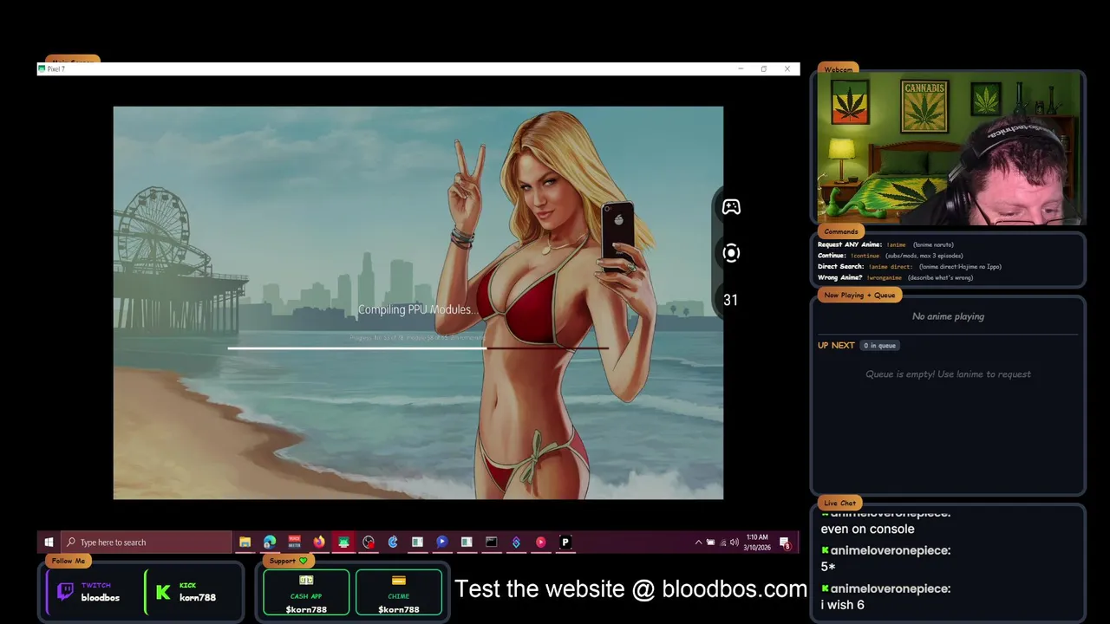This screenshot has height=624, width=1110.
Task: Select the highlighted green taskbar app icon
Action: (343, 543)
